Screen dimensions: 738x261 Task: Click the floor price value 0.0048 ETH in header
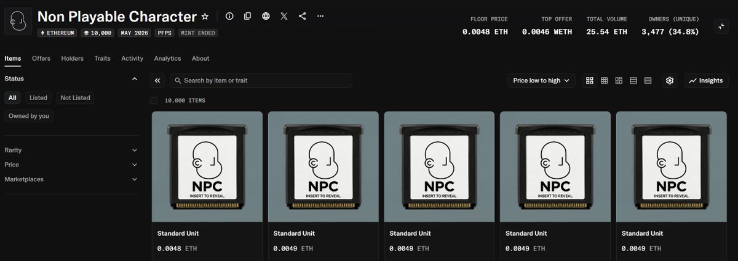point(485,31)
